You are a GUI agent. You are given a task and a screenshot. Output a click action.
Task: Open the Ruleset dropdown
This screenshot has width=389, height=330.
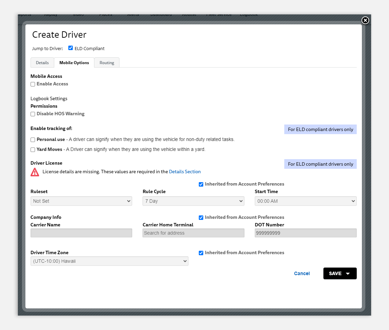pos(81,201)
